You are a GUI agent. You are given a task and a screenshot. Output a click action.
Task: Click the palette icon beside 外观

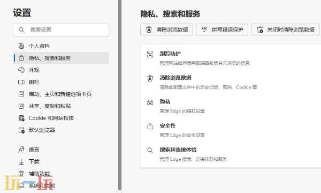[x=21, y=70]
